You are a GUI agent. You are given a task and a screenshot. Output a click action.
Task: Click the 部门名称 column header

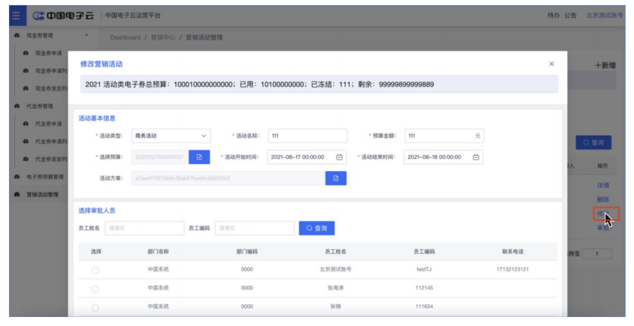tap(158, 252)
